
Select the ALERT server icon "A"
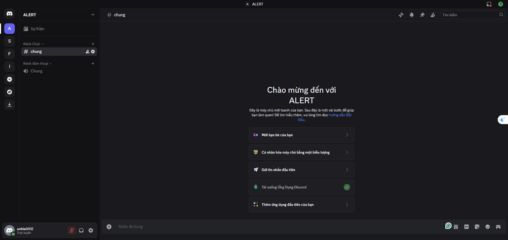click(x=9, y=28)
